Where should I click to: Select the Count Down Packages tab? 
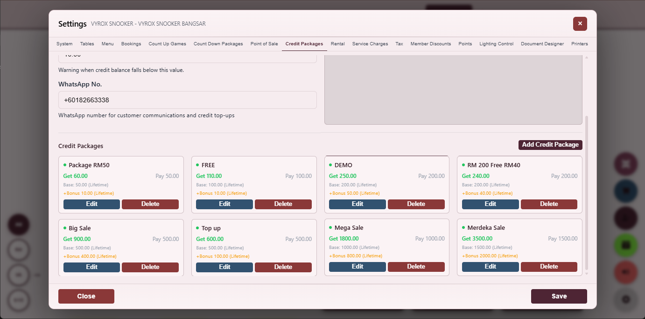pyautogui.click(x=218, y=44)
